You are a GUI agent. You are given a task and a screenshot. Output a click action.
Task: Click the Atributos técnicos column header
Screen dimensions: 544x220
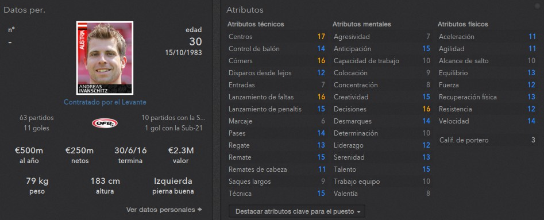(256, 24)
